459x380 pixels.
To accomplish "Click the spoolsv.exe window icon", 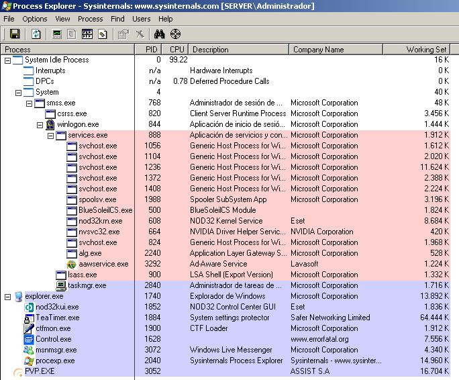I will pyautogui.click(x=72, y=199).
